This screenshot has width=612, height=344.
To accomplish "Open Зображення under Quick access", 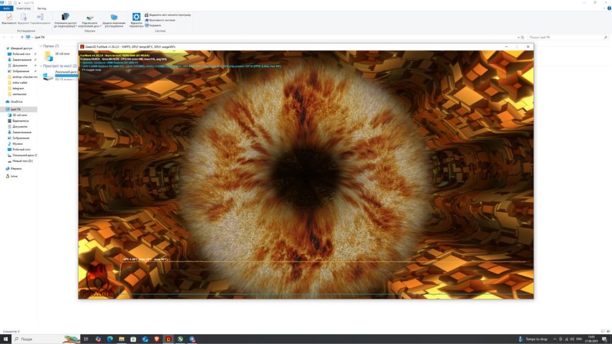I will pos(21,71).
